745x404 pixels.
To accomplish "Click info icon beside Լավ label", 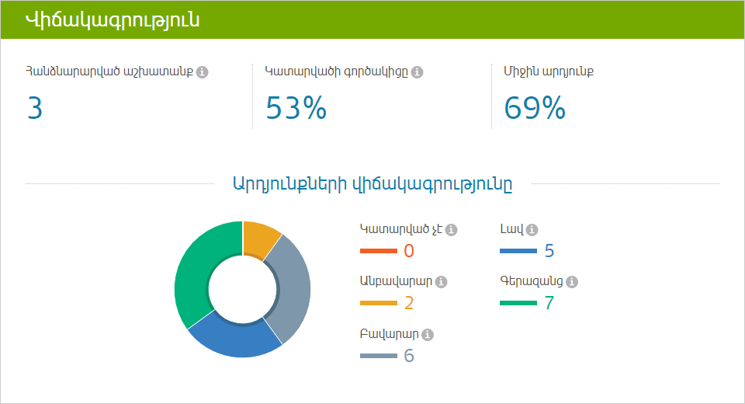I will (532, 230).
